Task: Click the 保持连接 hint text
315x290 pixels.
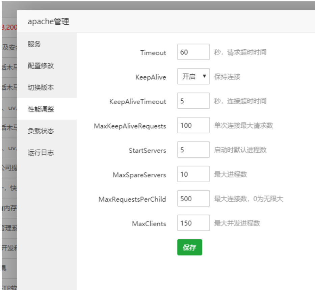Action: click(227, 77)
